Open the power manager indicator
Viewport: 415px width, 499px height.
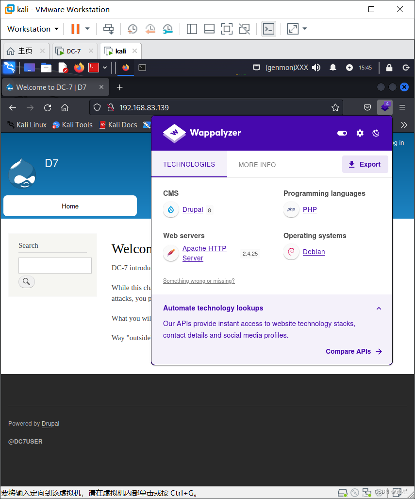349,68
